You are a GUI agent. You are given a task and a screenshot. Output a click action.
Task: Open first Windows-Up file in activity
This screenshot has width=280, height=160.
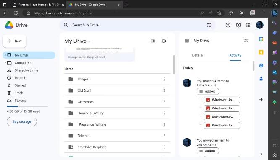pos(222,100)
